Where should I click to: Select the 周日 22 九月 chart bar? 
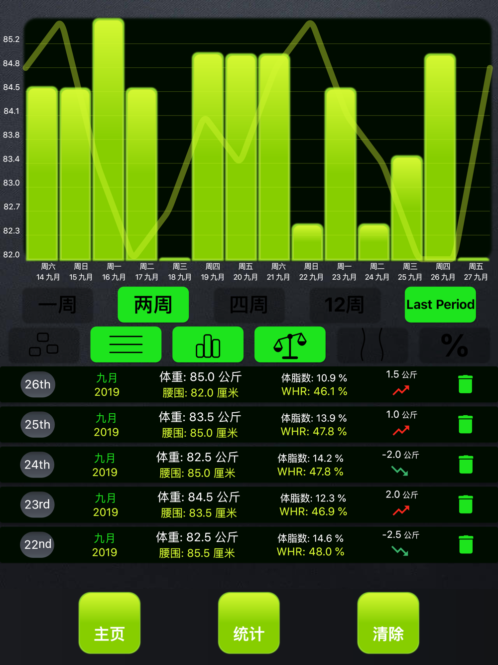[308, 242]
